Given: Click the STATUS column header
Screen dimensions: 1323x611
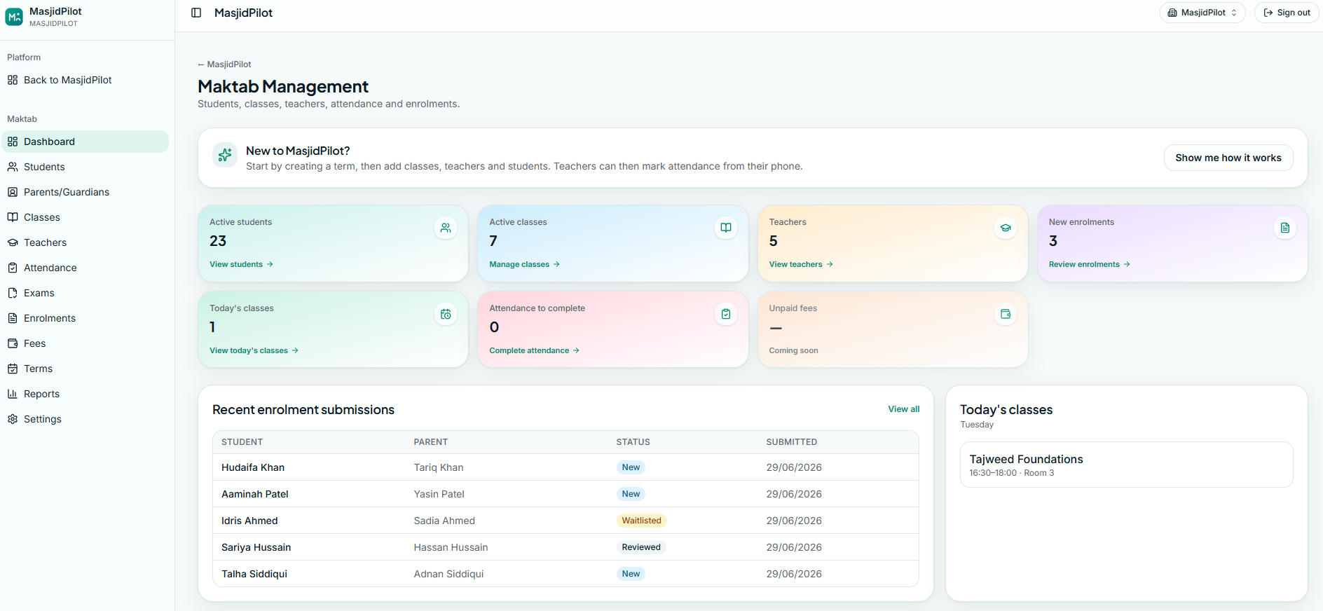Looking at the screenshot, I should [633, 442].
